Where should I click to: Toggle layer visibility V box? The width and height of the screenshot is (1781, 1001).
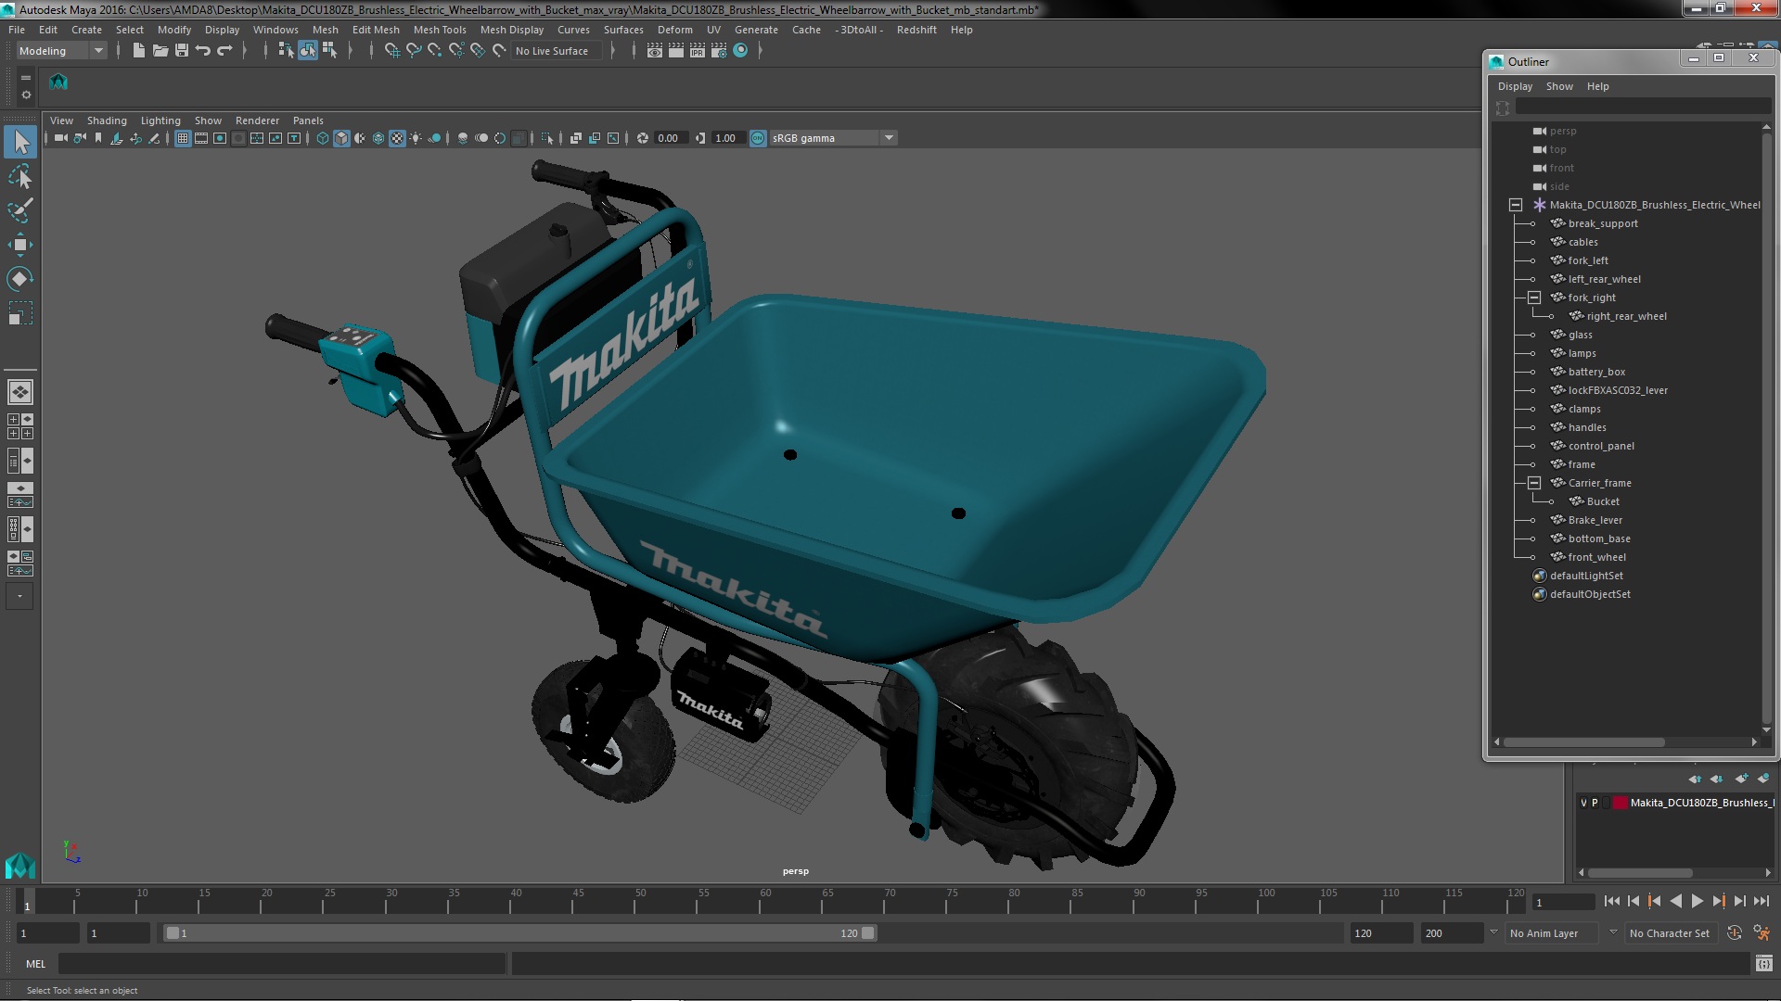pos(1583,803)
